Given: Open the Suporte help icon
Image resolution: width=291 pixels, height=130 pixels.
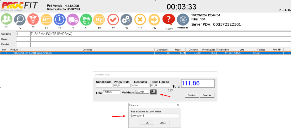Looking at the screenshot, I should pos(169,20).
